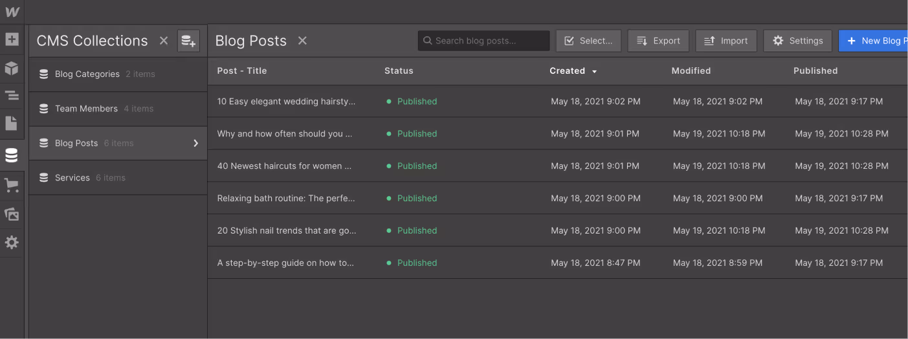Click the Select... button

pyautogui.click(x=588, y=41)
